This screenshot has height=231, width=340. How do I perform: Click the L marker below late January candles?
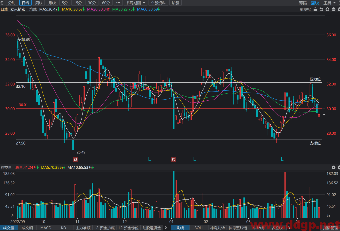(194, 159)
